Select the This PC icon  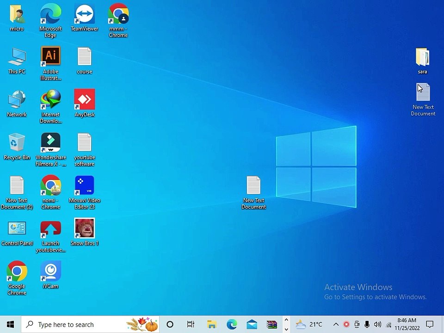click(17, 61)
